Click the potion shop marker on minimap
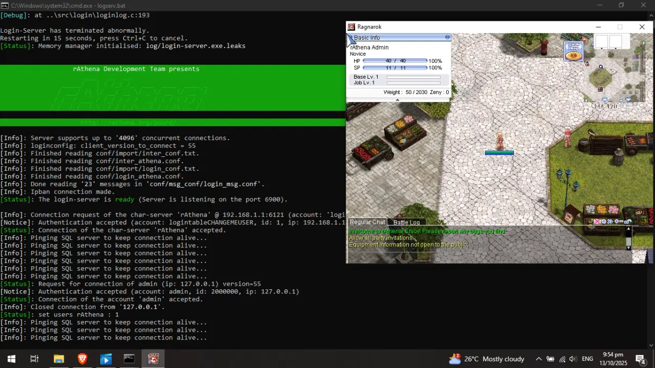Screen dimensions: 655x368 click(587, 64)
